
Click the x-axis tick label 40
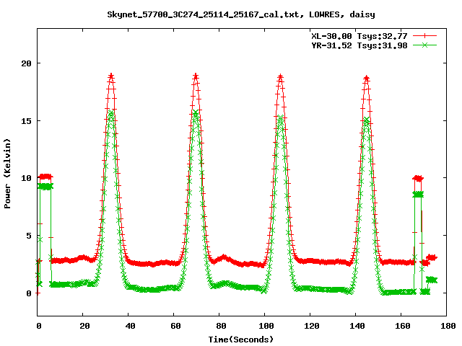tap(130, 326)
